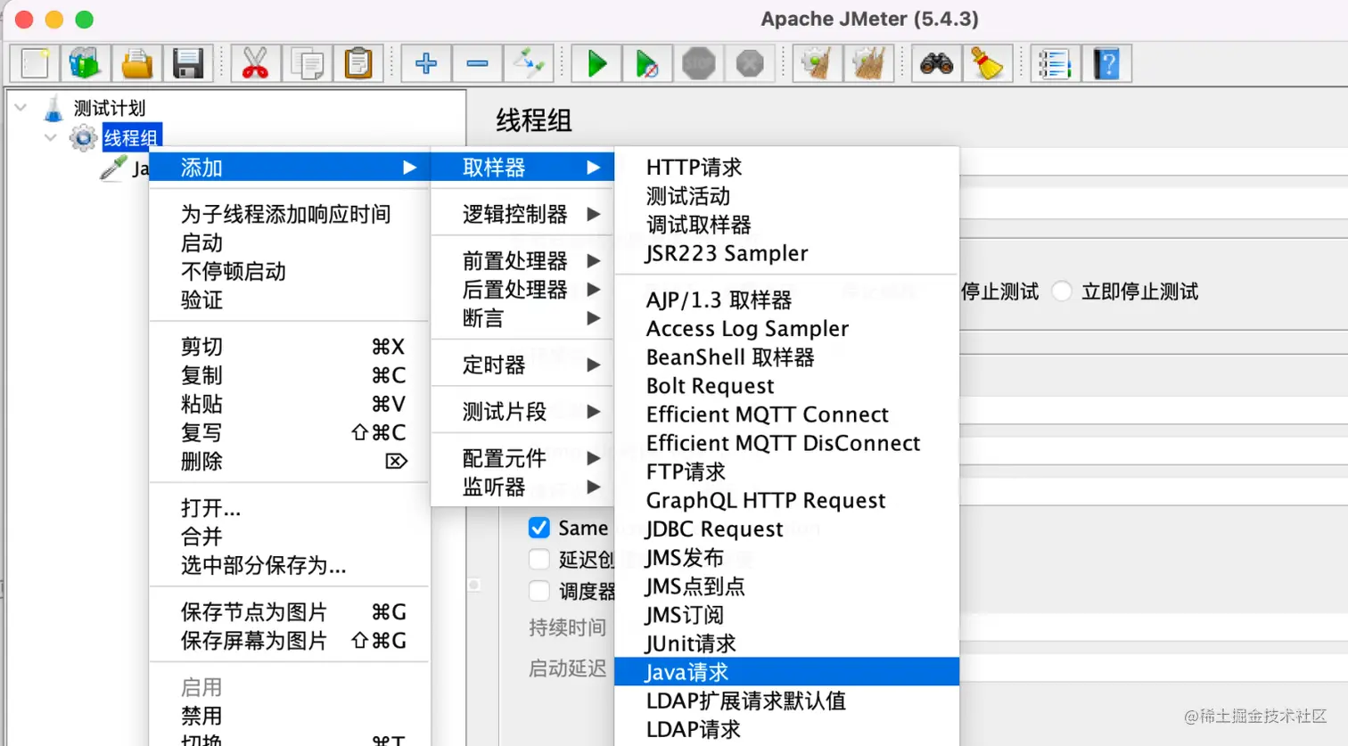1348x746 pixels.
Task: Click the Help book icon
Action: [x=1107, y=62]
